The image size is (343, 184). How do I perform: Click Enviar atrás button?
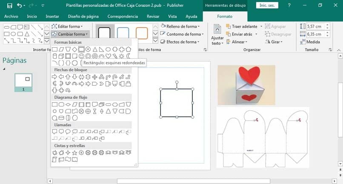click(239, 34)
